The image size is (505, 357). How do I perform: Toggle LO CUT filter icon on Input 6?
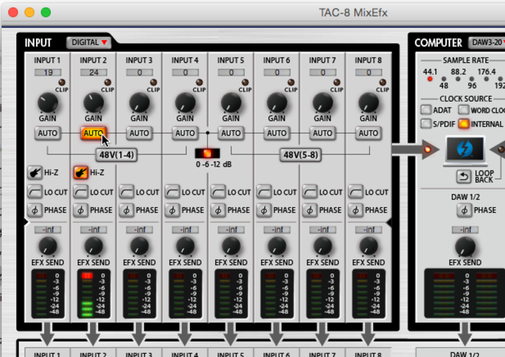[x=264, y=192]
